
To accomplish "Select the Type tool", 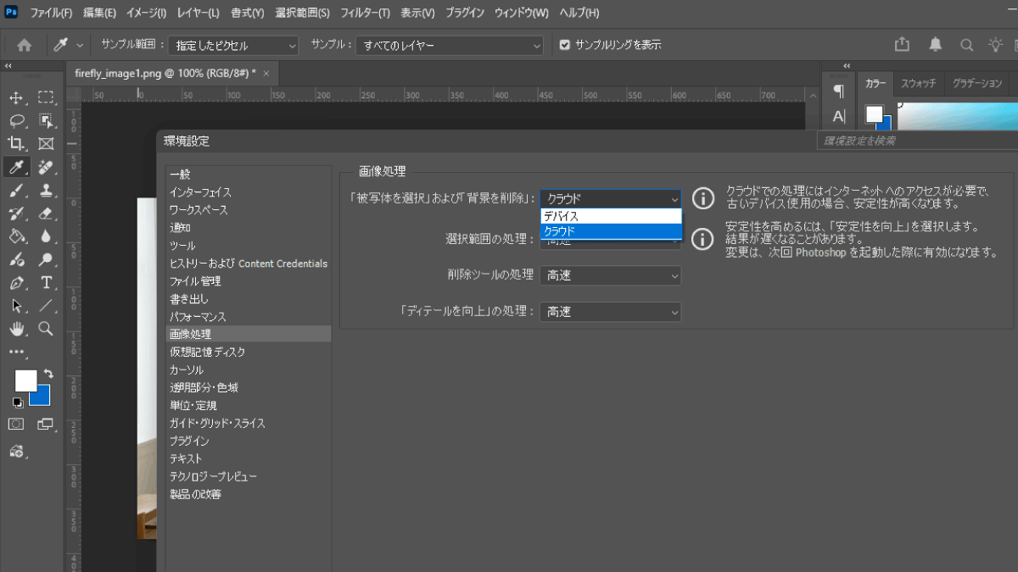I will pyautogui.click(x=46, y=282).
